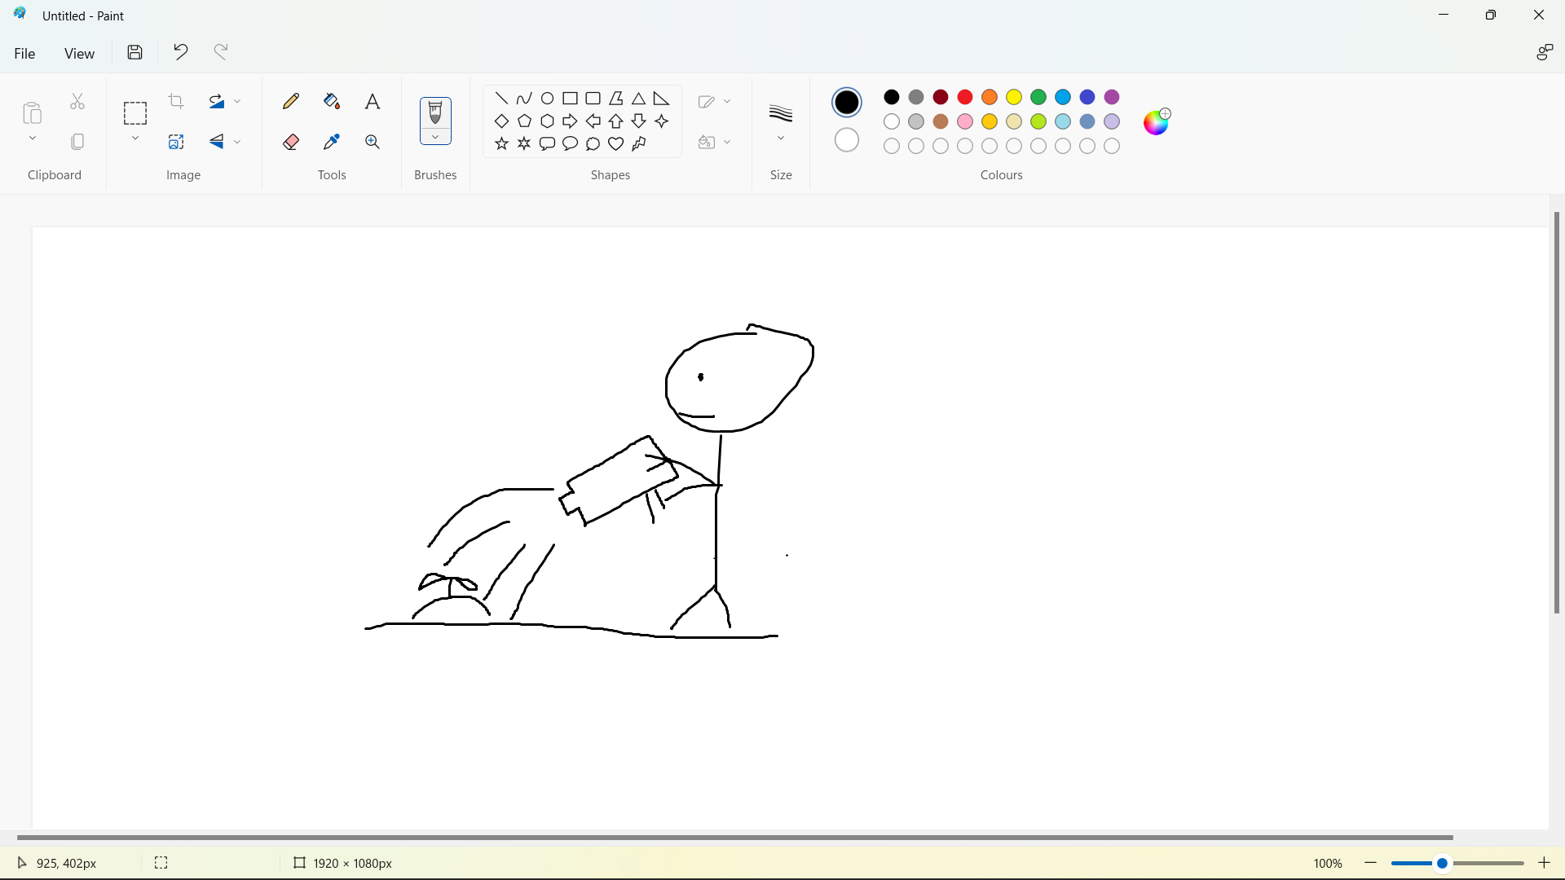Pick the Colour picker eyedropper tool

tap(332, 142)
